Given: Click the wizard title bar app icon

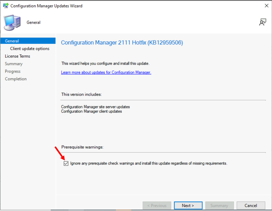Looking at the screenshot, I should coord(6,6).
